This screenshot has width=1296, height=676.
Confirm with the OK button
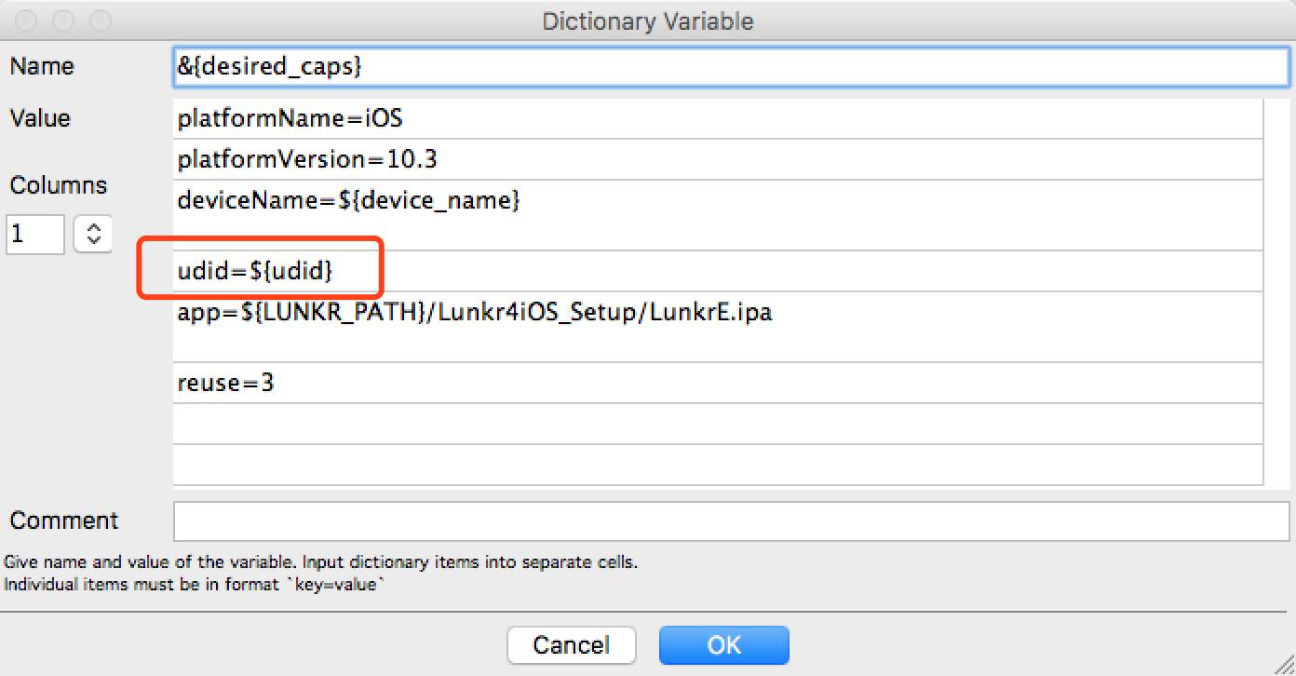click(x=723, y=644)
